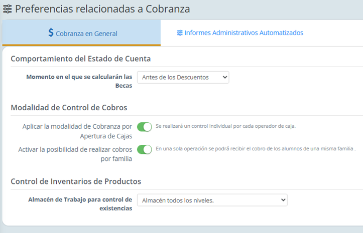Disable the Cobranza por Apertura de Cajas toggle
Viewport: 363px width, 233px height.
pos(145,127)
